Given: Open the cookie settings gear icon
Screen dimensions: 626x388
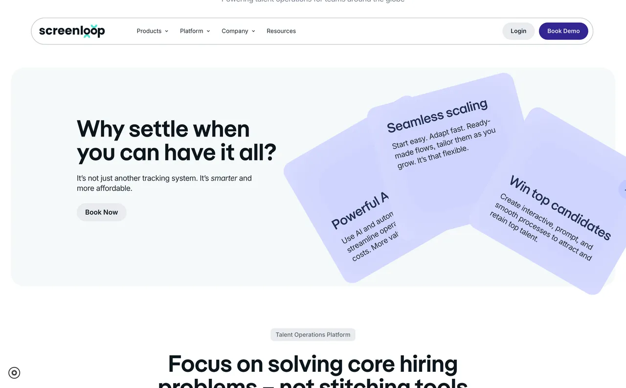Looking at the screenshot, I should (x=15, y=373).
